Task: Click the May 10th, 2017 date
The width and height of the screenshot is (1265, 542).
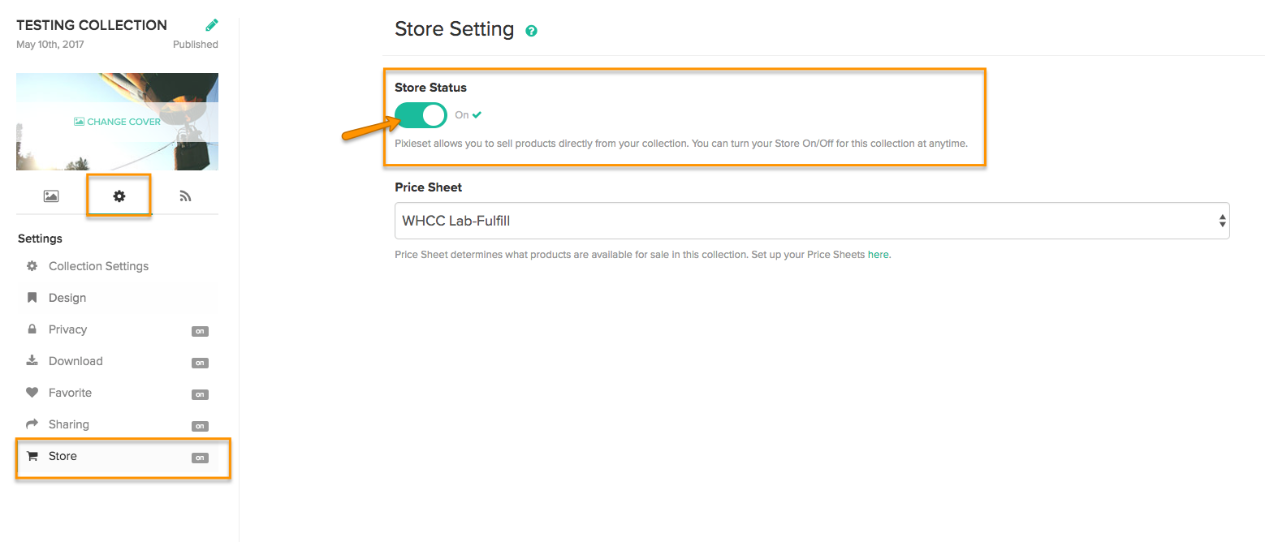Action: click(50, 45)
